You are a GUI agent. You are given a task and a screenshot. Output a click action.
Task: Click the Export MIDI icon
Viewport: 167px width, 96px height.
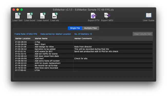pos(107,16)
